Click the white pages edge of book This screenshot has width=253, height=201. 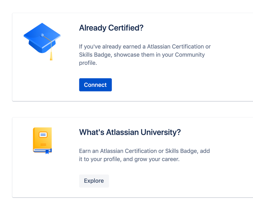coord(40,150)
